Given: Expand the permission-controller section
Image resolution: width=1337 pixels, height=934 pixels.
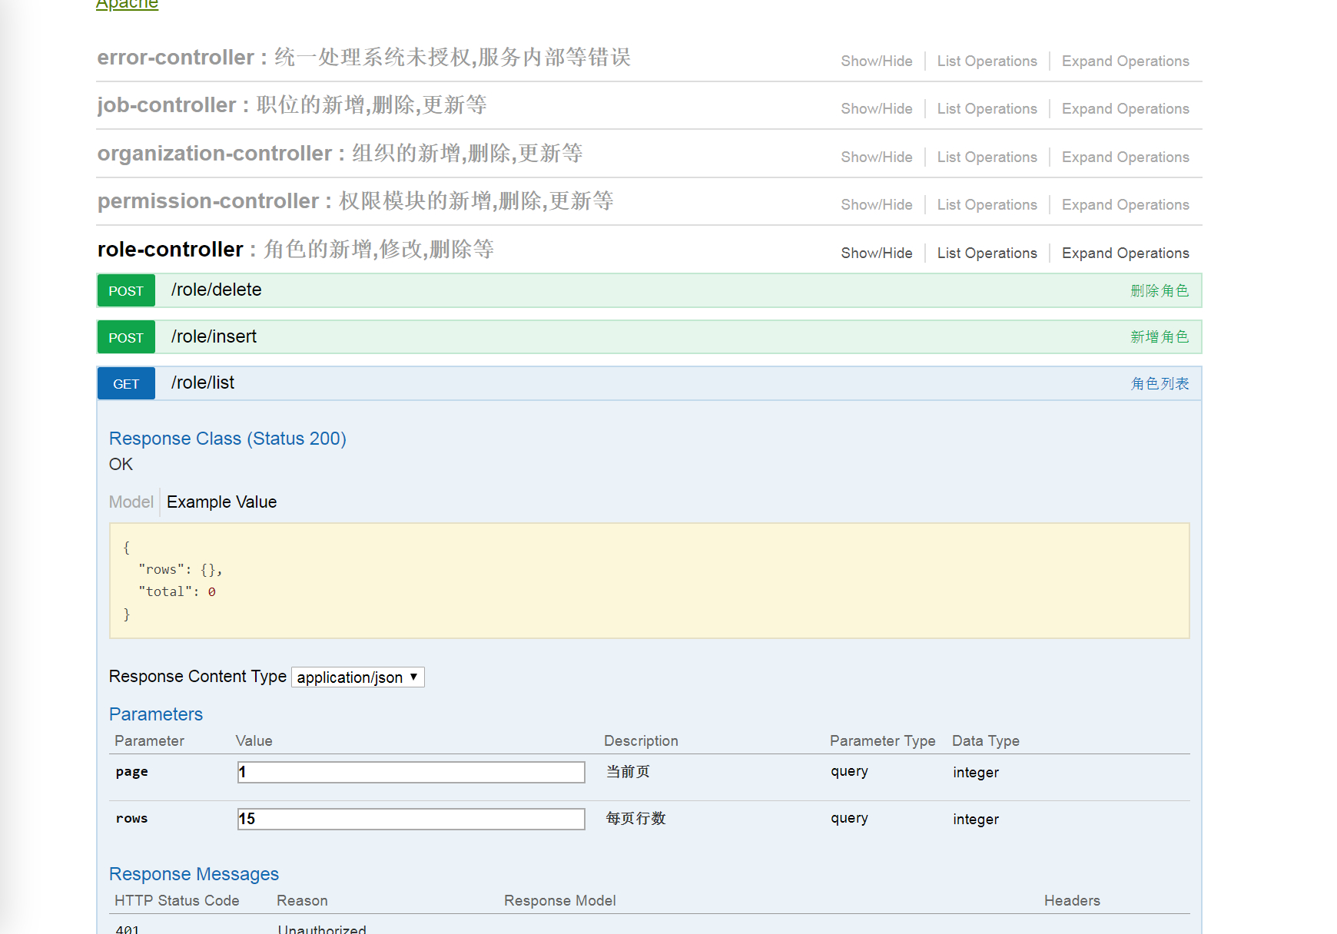Looking at the screenshot, I should coord(207,201).
